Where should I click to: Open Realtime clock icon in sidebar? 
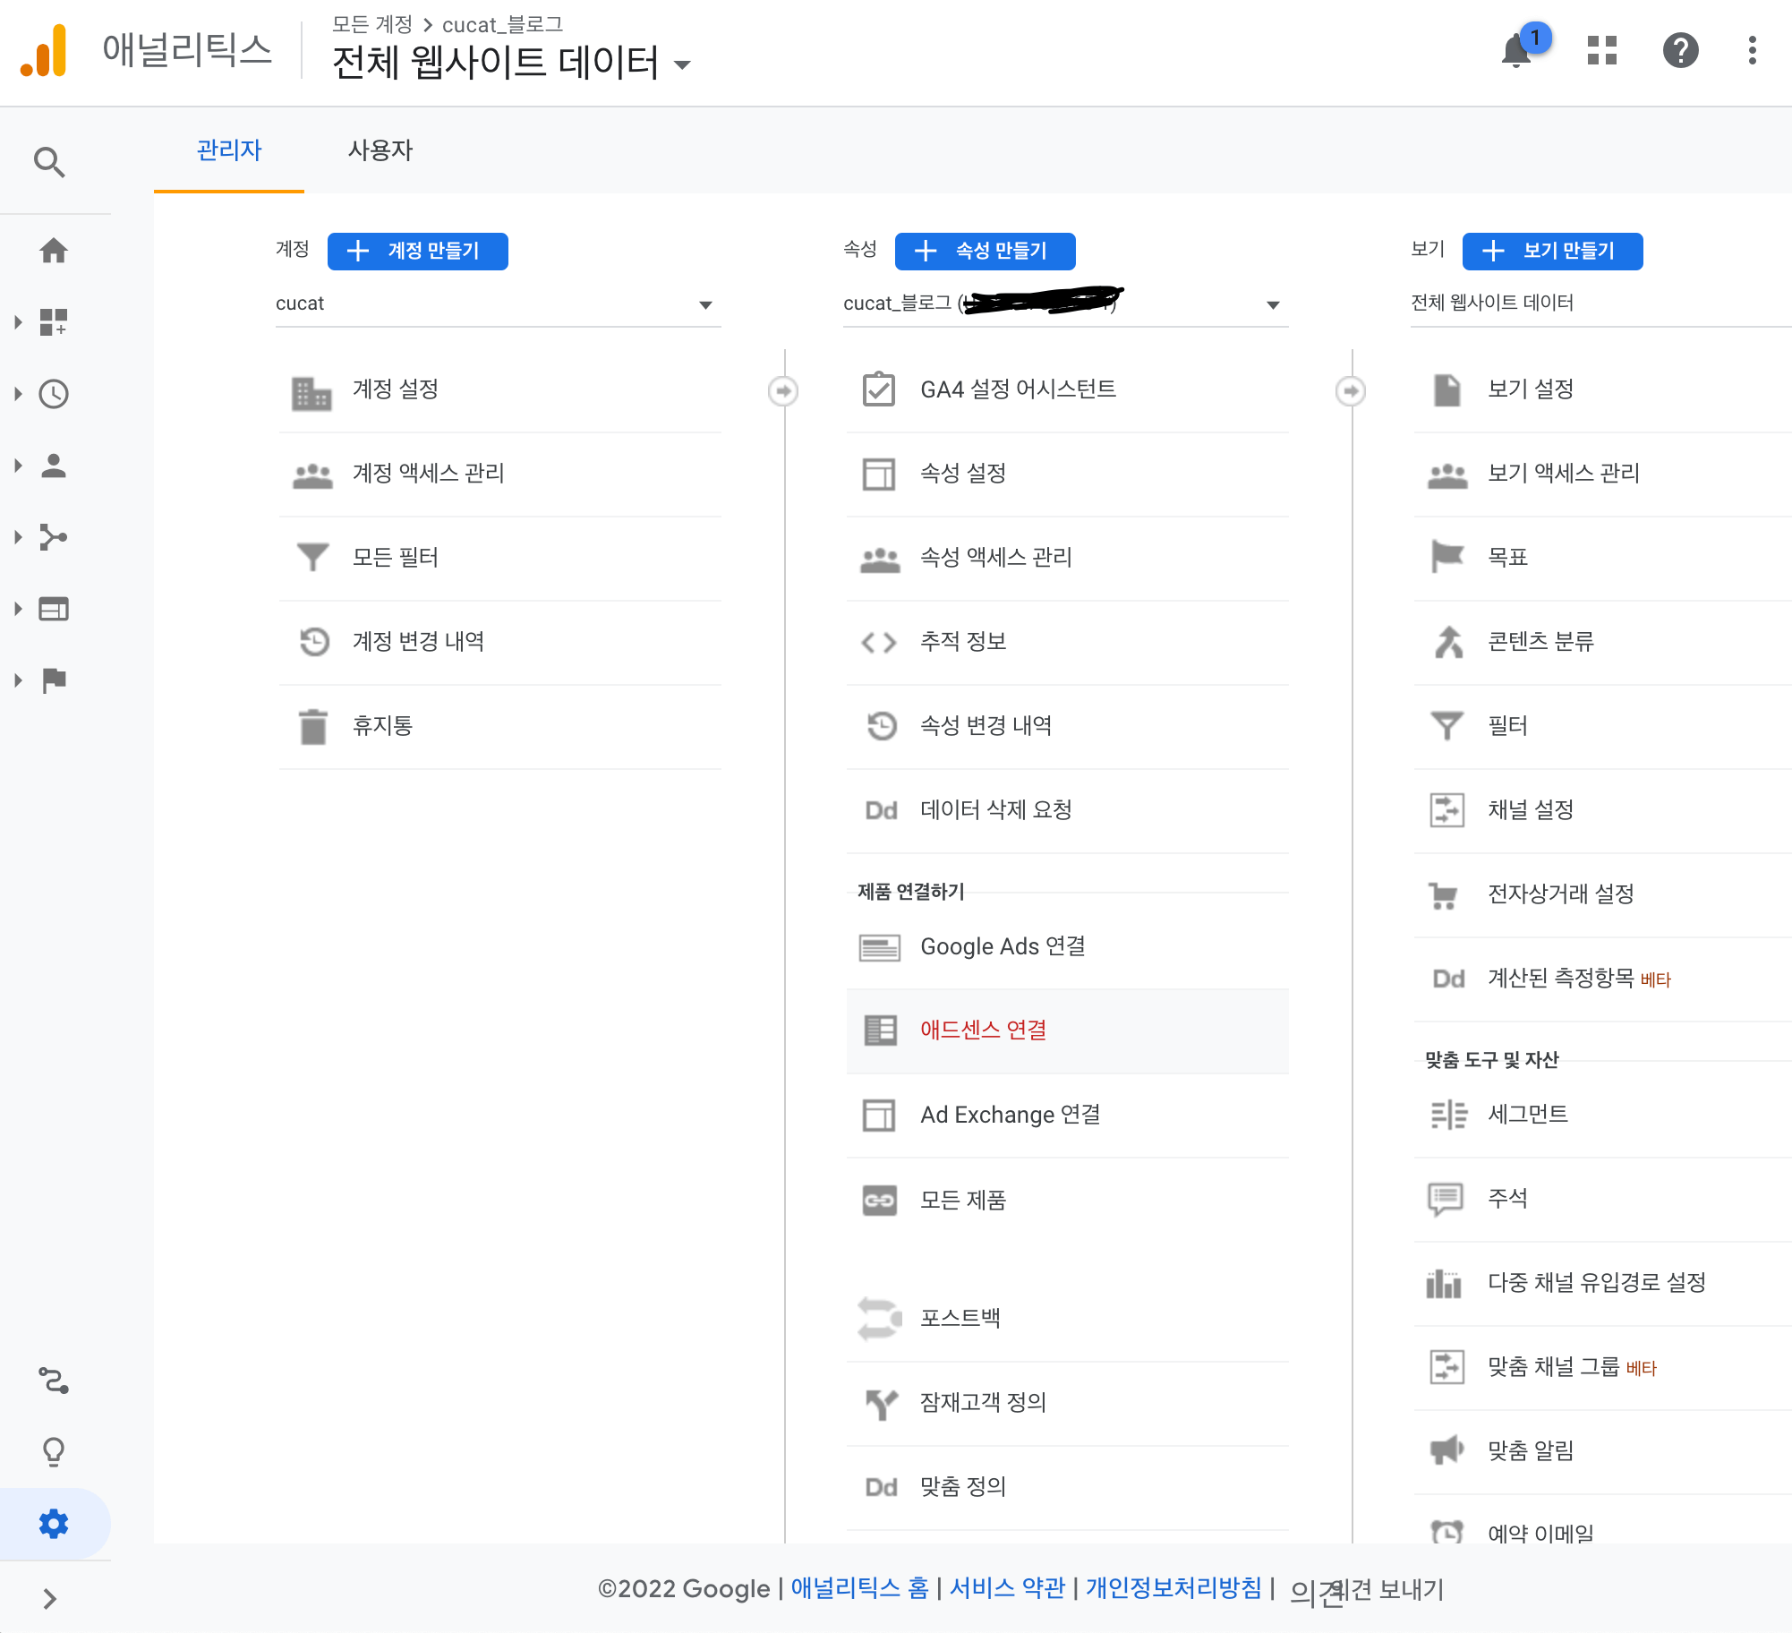pos(54,394)
